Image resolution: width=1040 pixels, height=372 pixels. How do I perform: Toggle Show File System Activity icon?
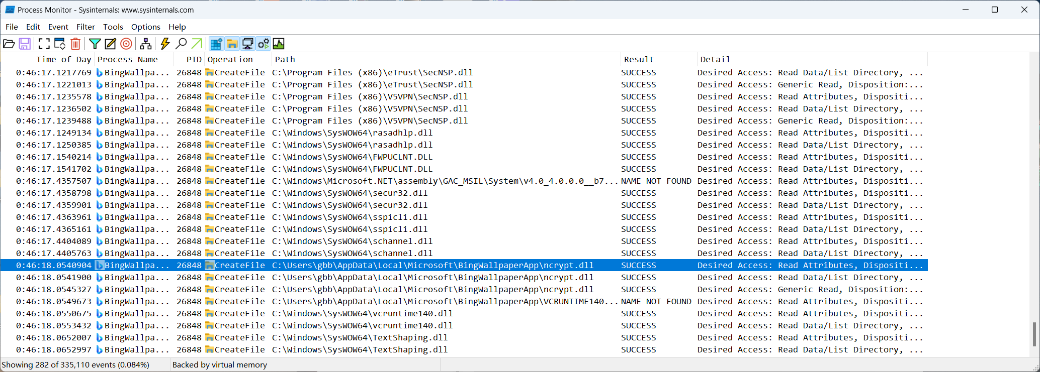232,44
